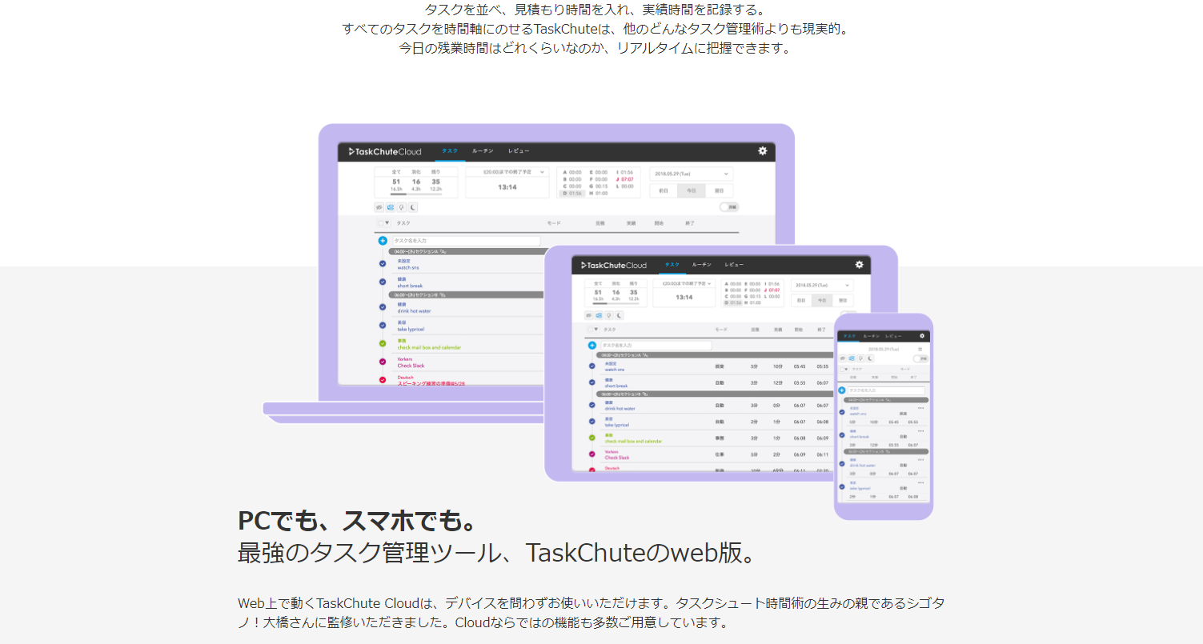1203x644 pixels.
Task: Collapse the セクションA bar on the tablet
Action: click(x=715, y=354)
